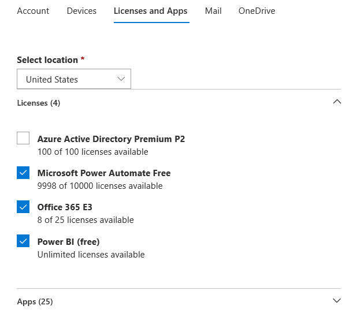Viewport: 364px width, 328px height.
Task: Click the United States location value
Action: [52, 80]
